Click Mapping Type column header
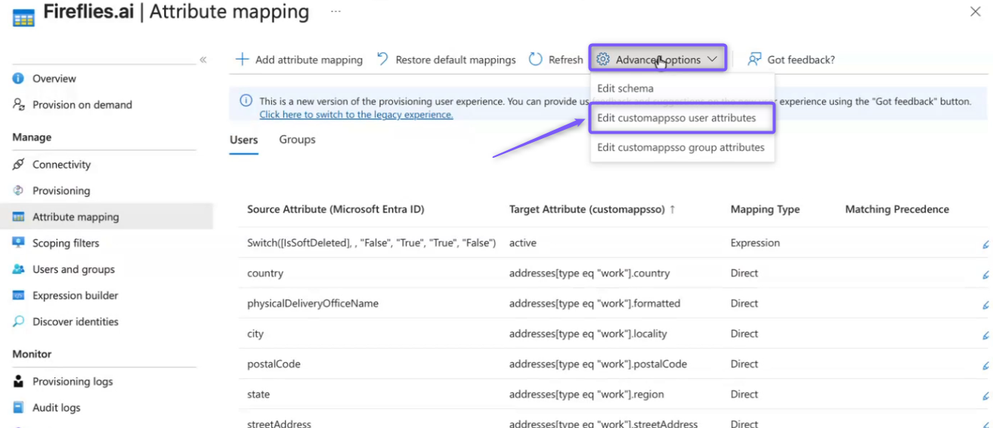 pos(765,209)
